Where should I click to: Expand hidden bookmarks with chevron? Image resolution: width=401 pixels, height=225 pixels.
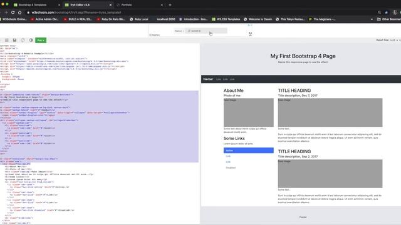372,19
